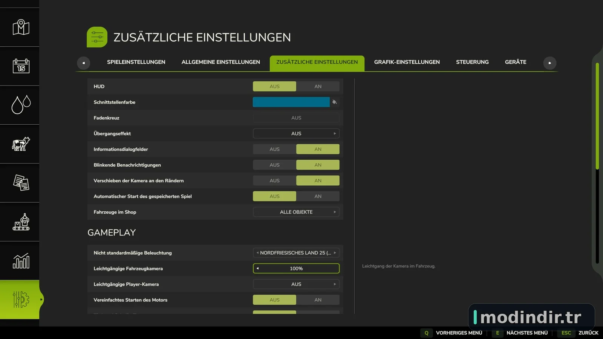Click Nächstes Menü button

click(x=527, y=333)
